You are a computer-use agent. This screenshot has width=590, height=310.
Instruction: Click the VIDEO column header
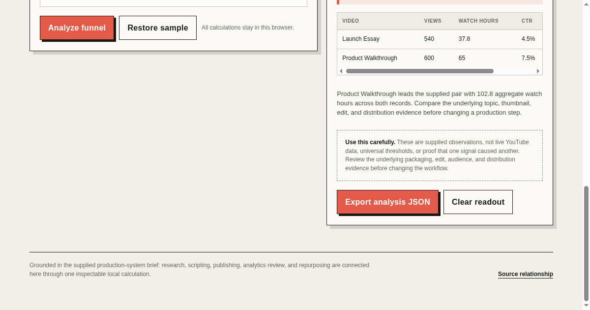pyautogui.click(x=378, y=21)
